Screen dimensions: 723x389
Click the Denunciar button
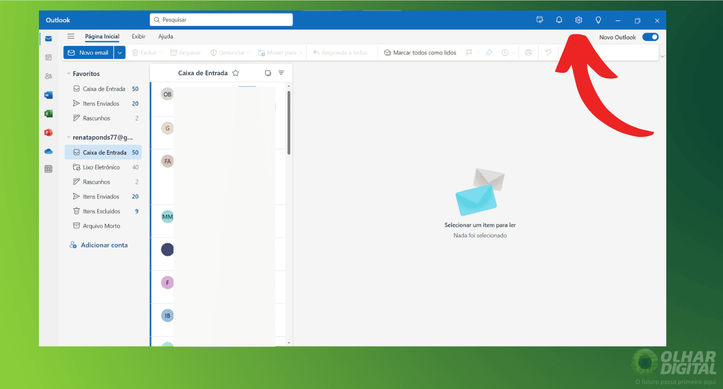(x=227, y=52)
